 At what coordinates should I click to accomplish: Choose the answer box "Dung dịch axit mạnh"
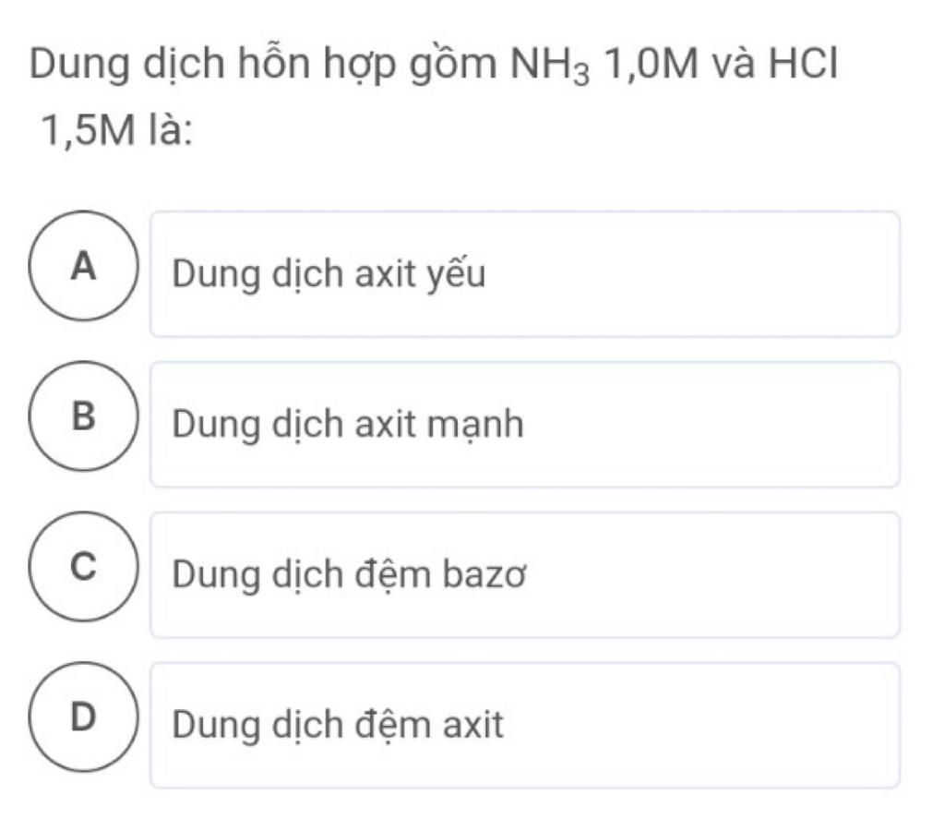[525, 425]
